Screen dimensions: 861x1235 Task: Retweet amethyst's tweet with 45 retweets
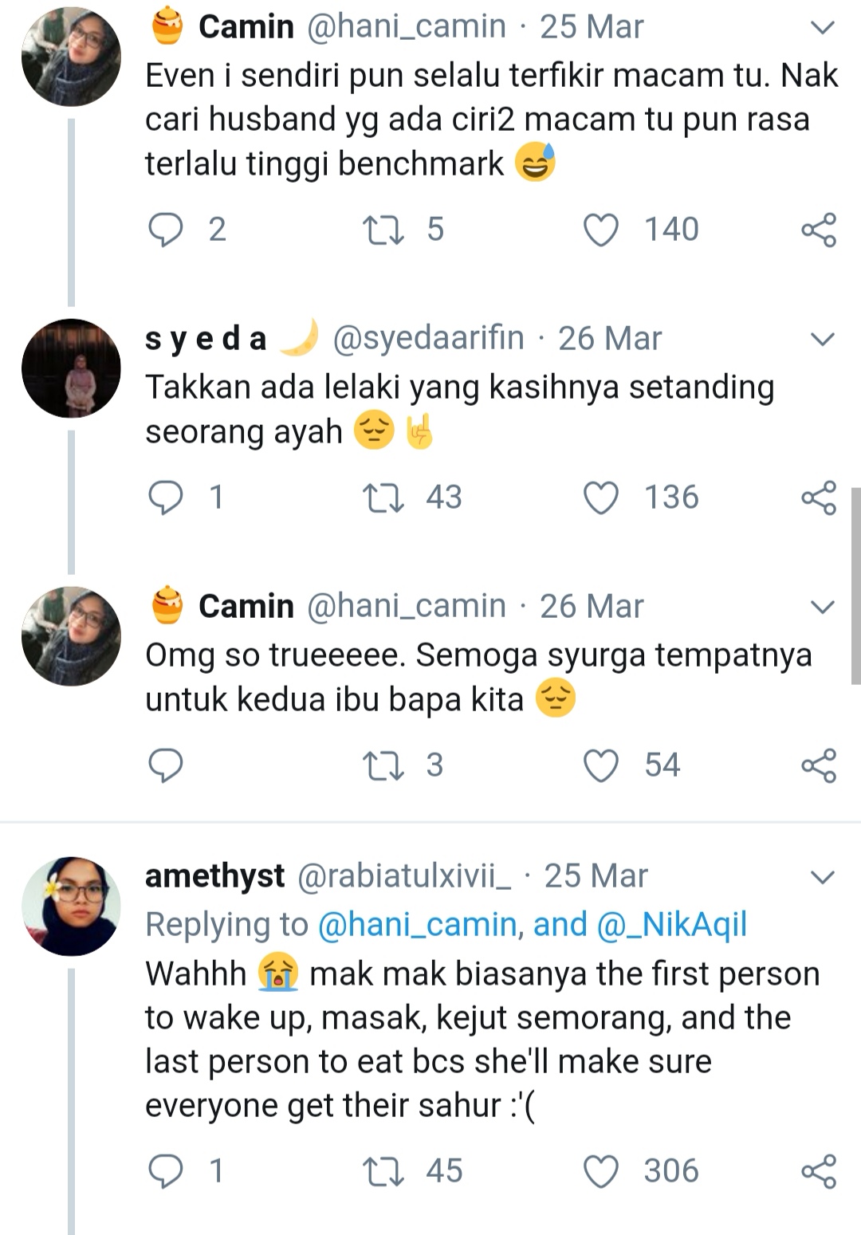(383, 1171)
